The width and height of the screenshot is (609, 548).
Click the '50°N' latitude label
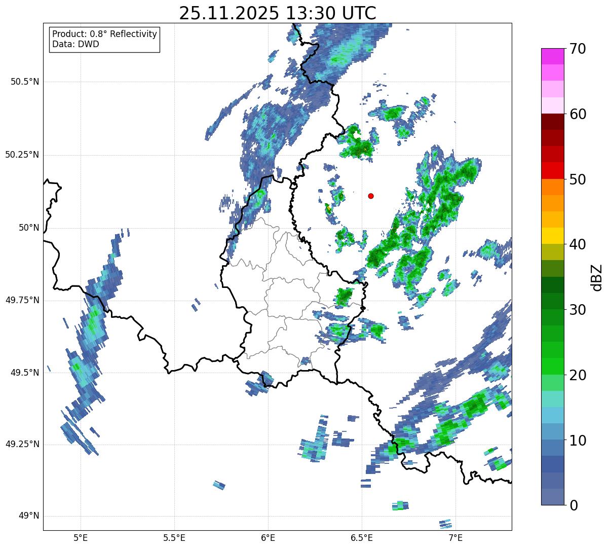click(x=29, y=228)
